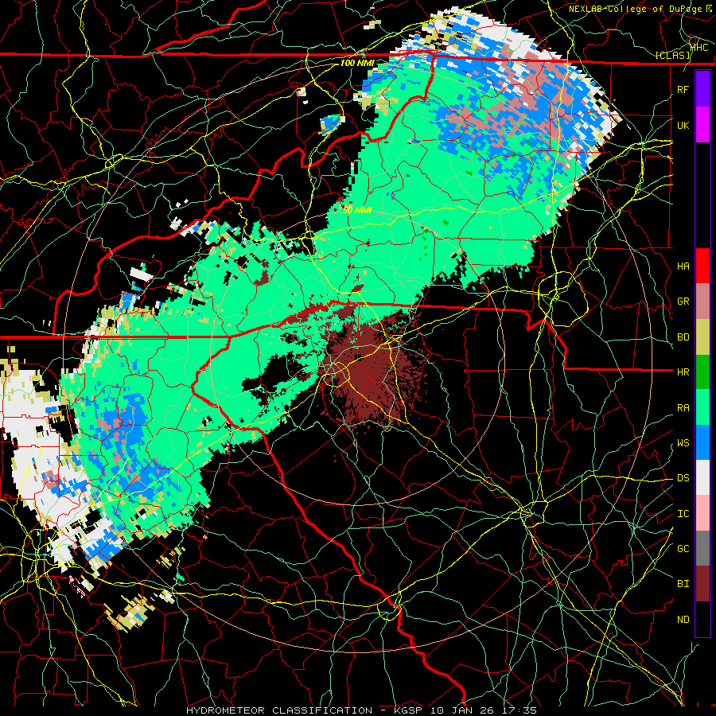
Task: Click the HA legend label text
Action: coord(683,267)
